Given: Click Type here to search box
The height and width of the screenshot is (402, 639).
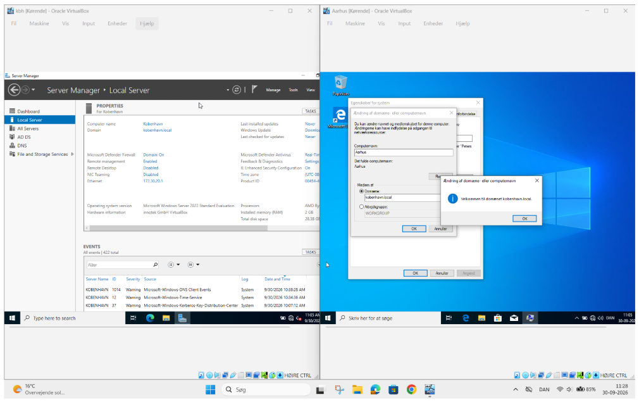Looking at the screenshot, I should click(73, 318).
